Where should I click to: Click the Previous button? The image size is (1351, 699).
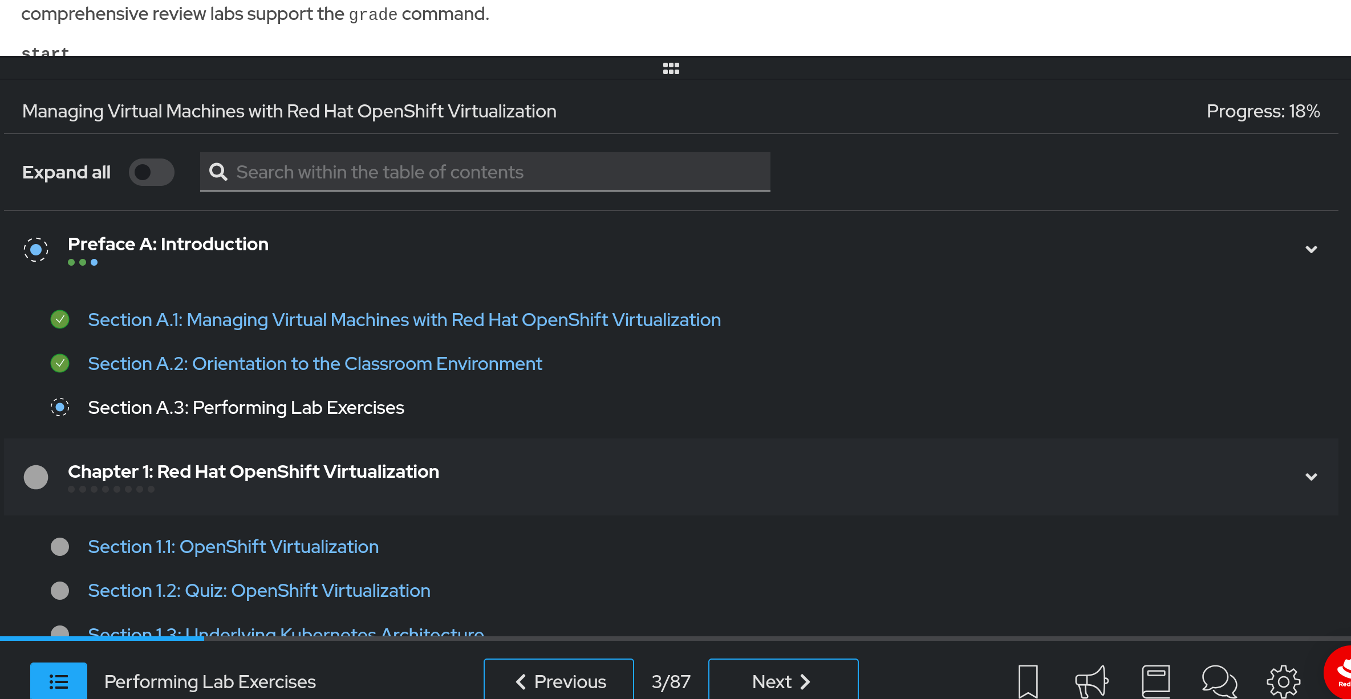(558, 681)
